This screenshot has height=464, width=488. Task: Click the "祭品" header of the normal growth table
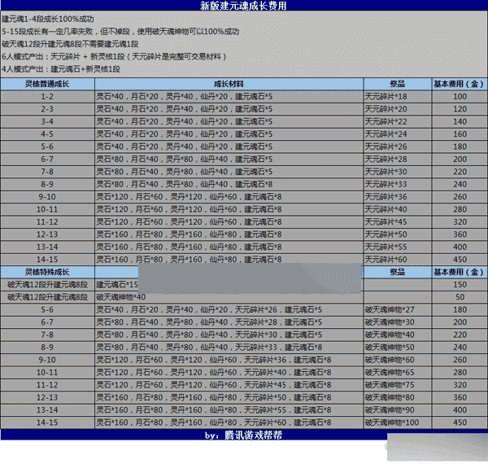click(398, 84)
